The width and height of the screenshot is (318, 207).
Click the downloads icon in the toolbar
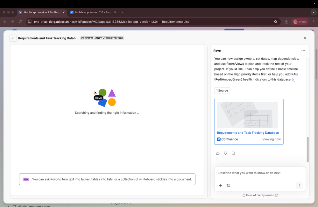pyautogui.click(x=286, y=22)
